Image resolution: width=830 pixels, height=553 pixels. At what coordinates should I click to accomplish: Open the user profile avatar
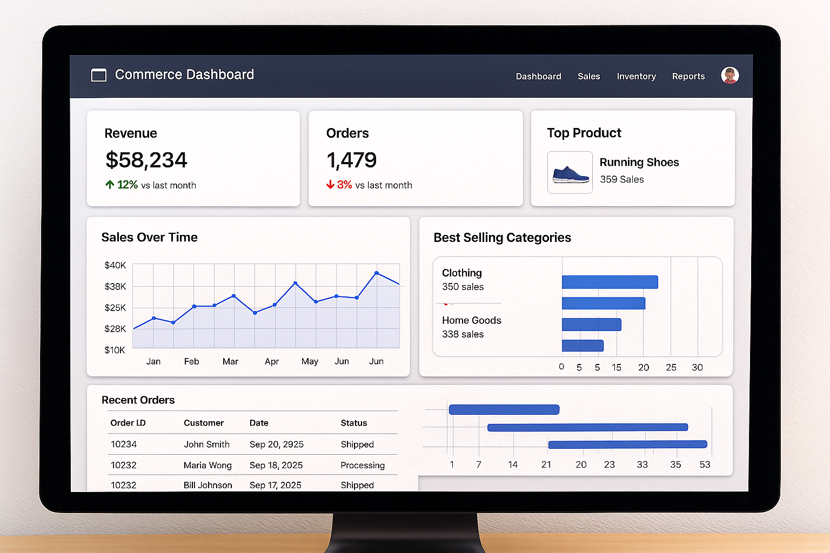pyautogui.click(x=729, y=75)
